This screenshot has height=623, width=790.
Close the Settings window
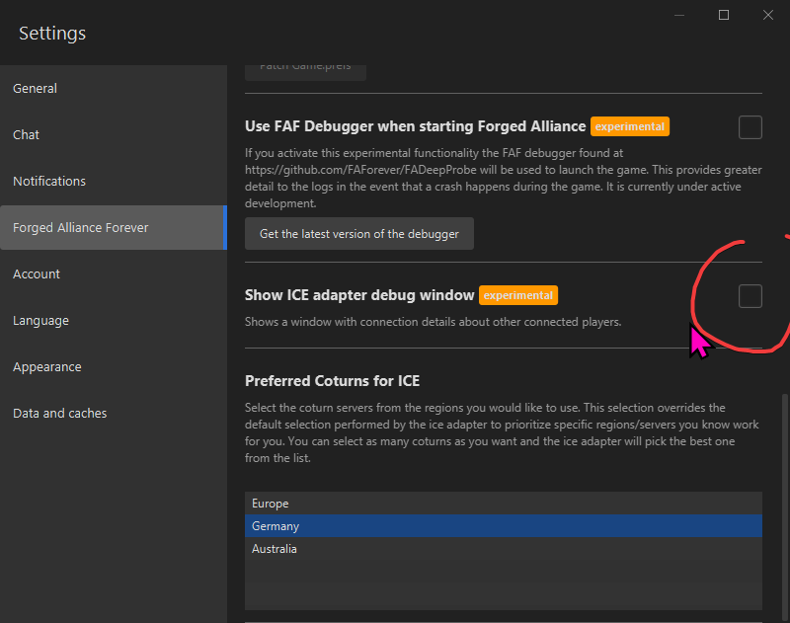(x=768, y=15)
